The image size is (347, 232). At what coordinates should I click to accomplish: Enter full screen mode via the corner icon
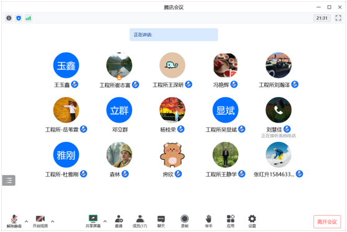pyautogui.click(x=338, y=18)
